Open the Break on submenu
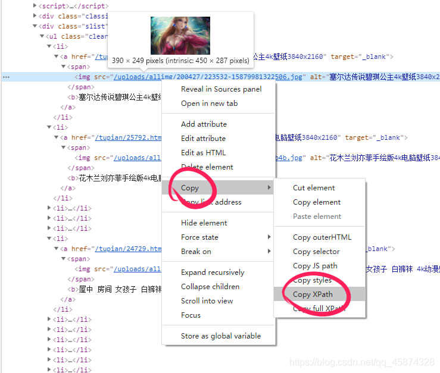Image resolution: width=440 pixels, height=373 pixels. tap(218, 251)
